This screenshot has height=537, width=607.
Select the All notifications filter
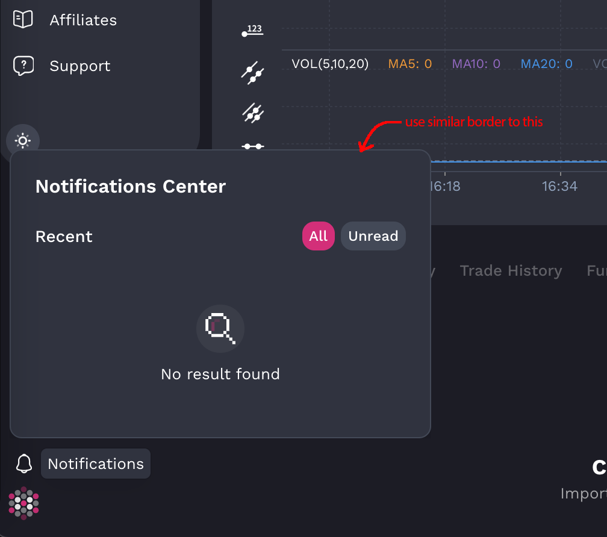pyautogui.click(x=318, y=235)
